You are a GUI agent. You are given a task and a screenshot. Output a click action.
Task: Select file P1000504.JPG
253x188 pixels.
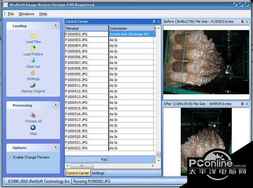click(x=87, y=45)
